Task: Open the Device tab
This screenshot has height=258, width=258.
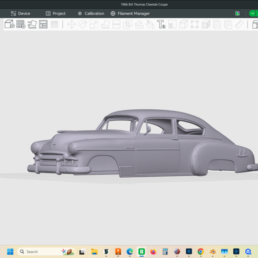Action: [20, 13]
